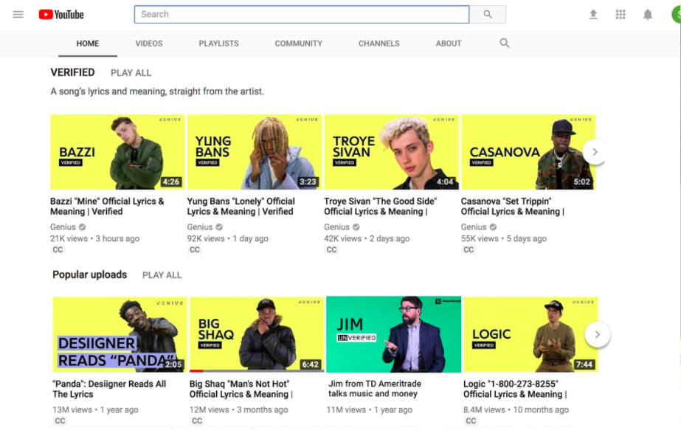Viewport: 681px width, 431px height.
Task: Open the notifications bell
Action: (648, 14)
